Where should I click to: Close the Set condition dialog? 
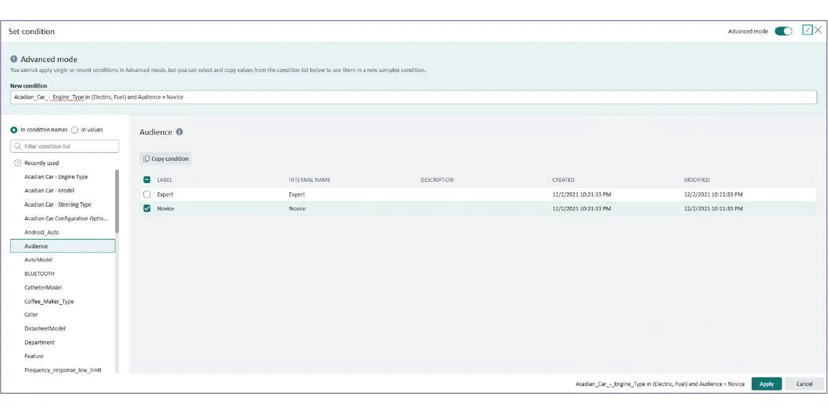click(x=818, y=30)
